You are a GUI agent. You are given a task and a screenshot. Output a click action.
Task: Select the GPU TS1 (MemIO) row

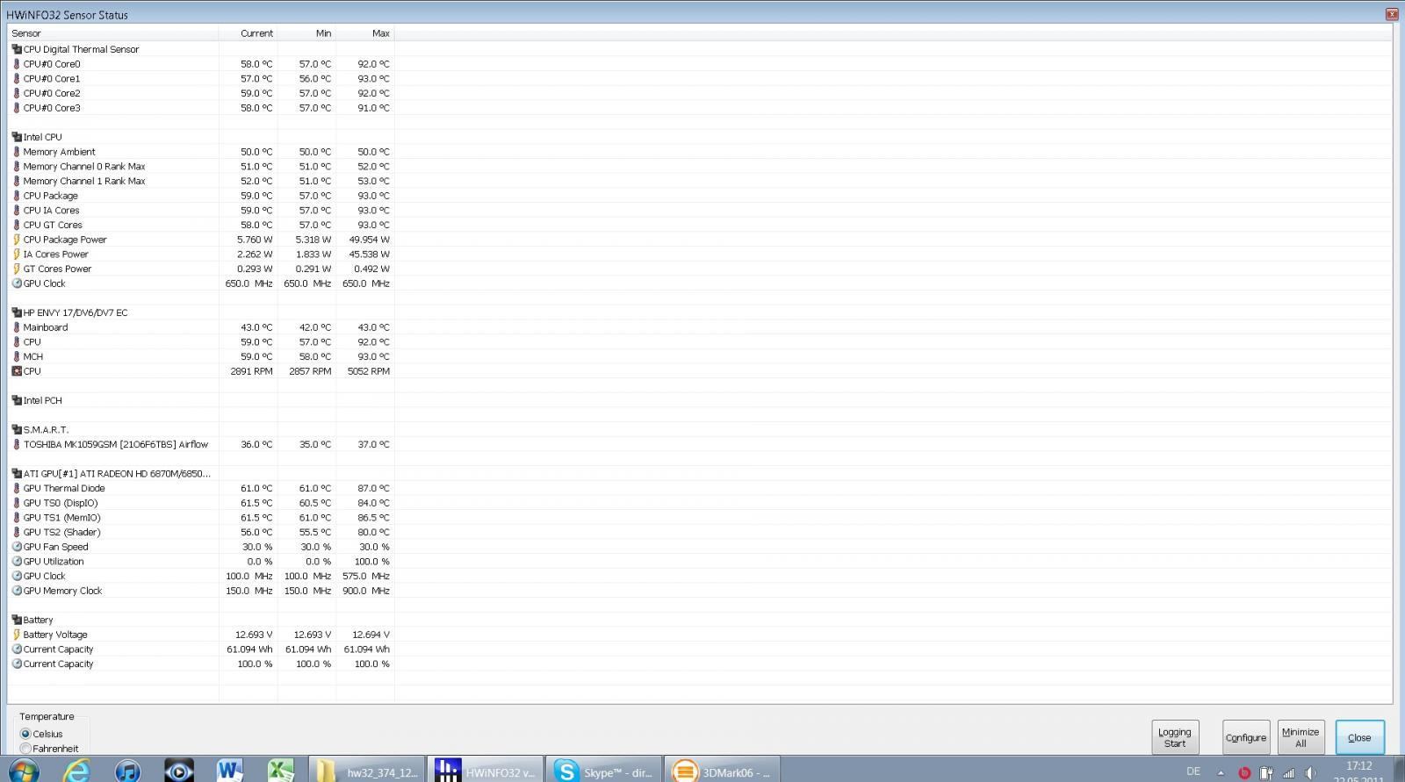point(201,518)
